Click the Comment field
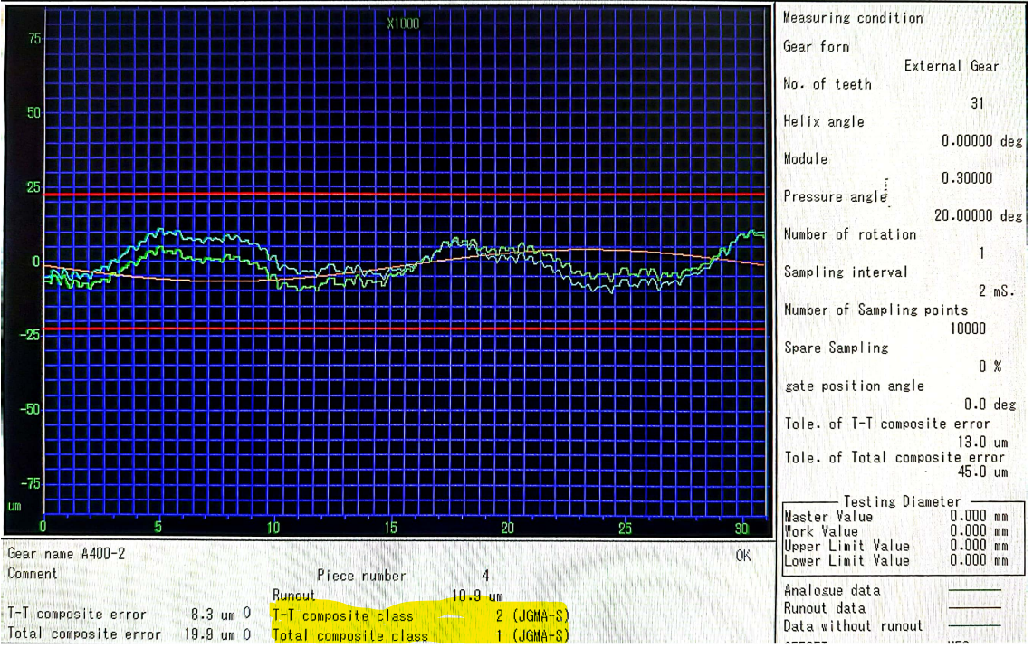1033x648 pixels. (33, 573)
